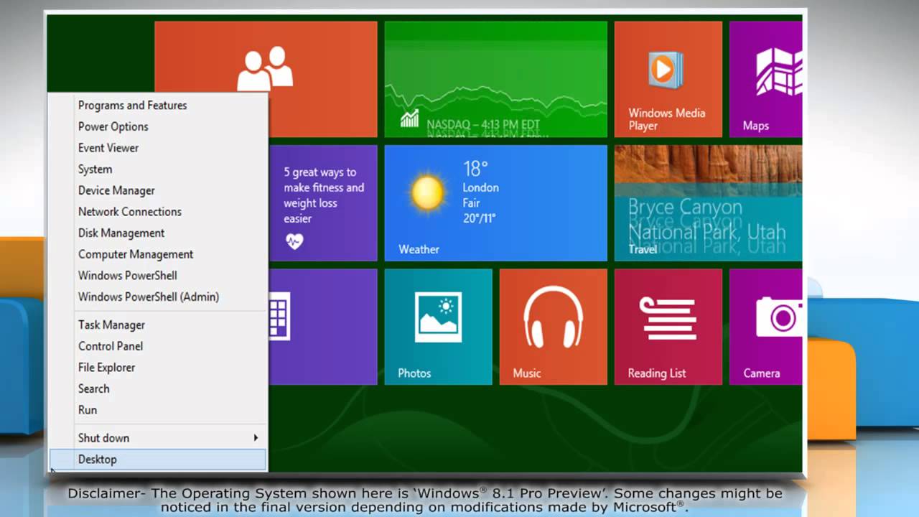
Task: Click the 'Maps' tile label
Action: click(755, 126)
